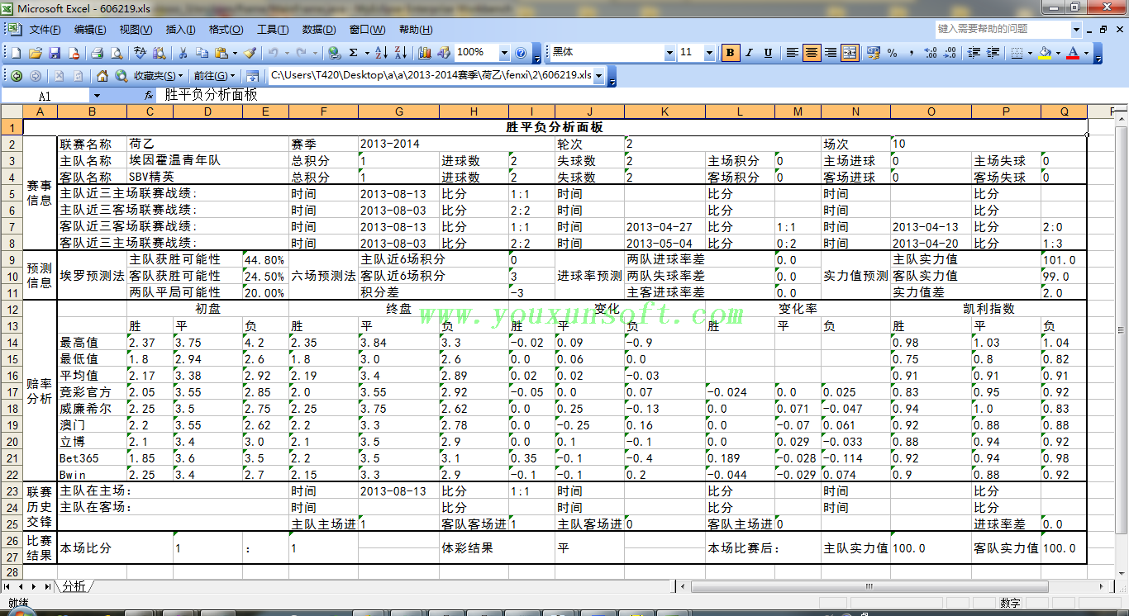Toggle Italic formatting
The width and height of the screenshot is (1129, 616).
pos(749,53)
